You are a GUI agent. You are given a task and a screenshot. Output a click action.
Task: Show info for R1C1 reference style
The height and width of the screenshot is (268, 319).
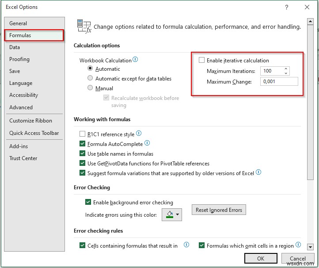click(139, 134)
